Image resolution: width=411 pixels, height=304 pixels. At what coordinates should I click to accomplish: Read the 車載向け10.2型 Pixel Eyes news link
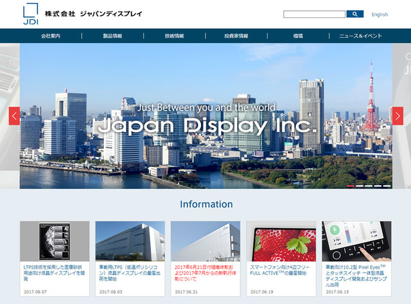[356, 276]
